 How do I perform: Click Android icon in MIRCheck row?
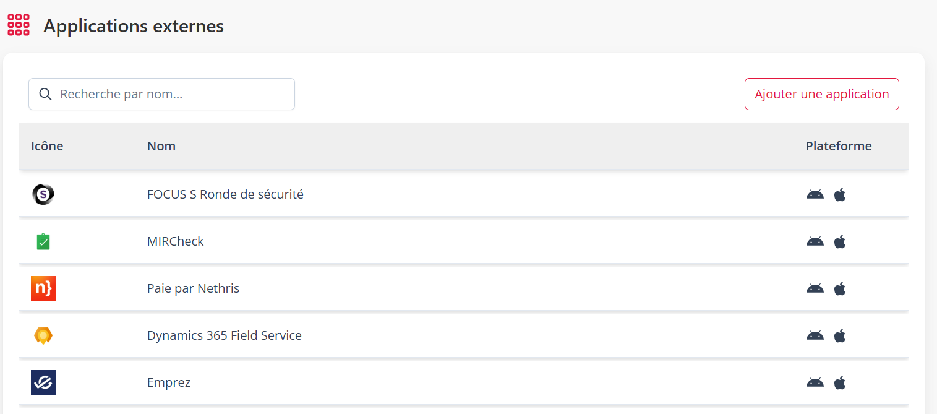pyautogui.click(x=815, y=241)
